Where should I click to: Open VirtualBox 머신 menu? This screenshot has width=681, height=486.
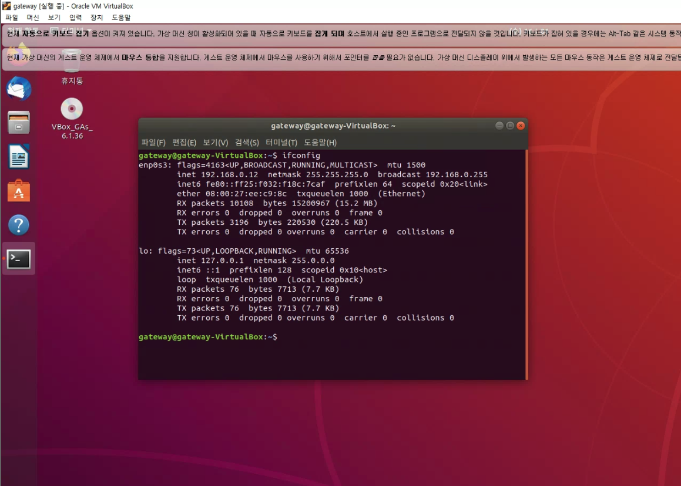[33, 18]
